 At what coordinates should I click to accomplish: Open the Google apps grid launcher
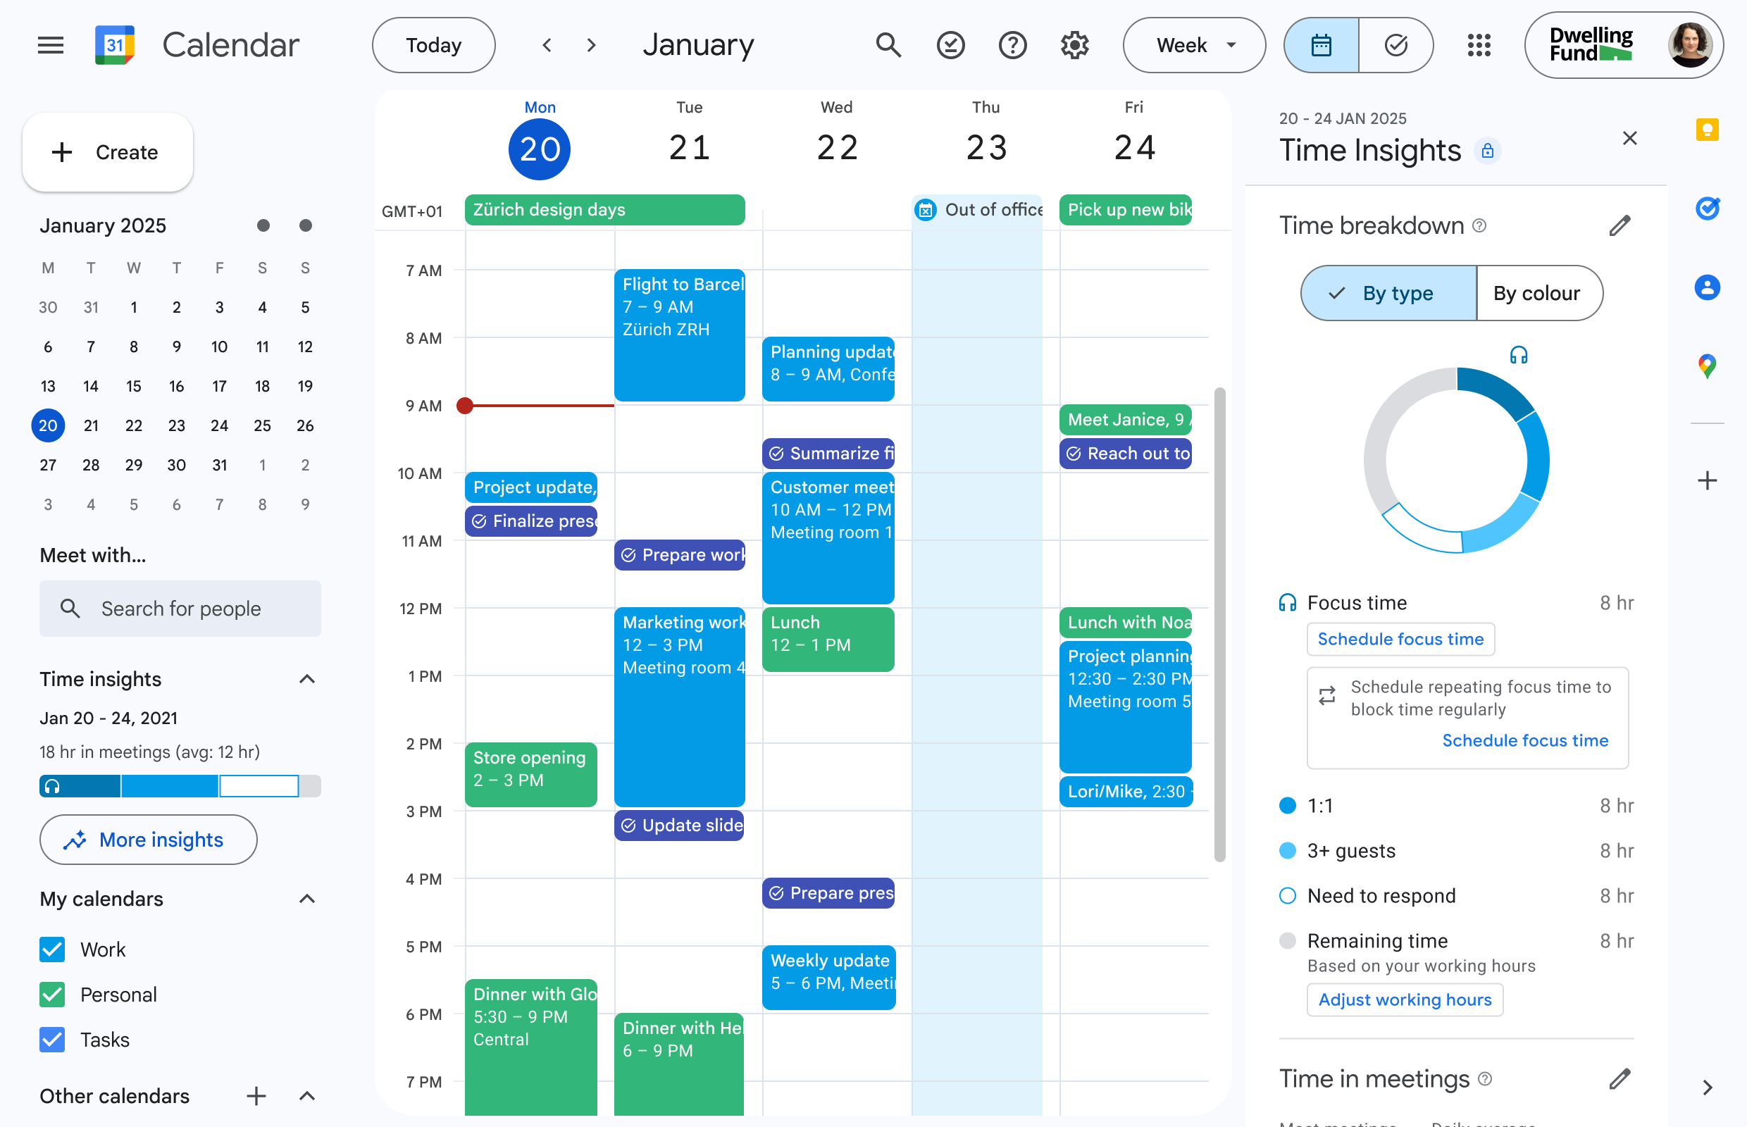tap(1479, 44)
